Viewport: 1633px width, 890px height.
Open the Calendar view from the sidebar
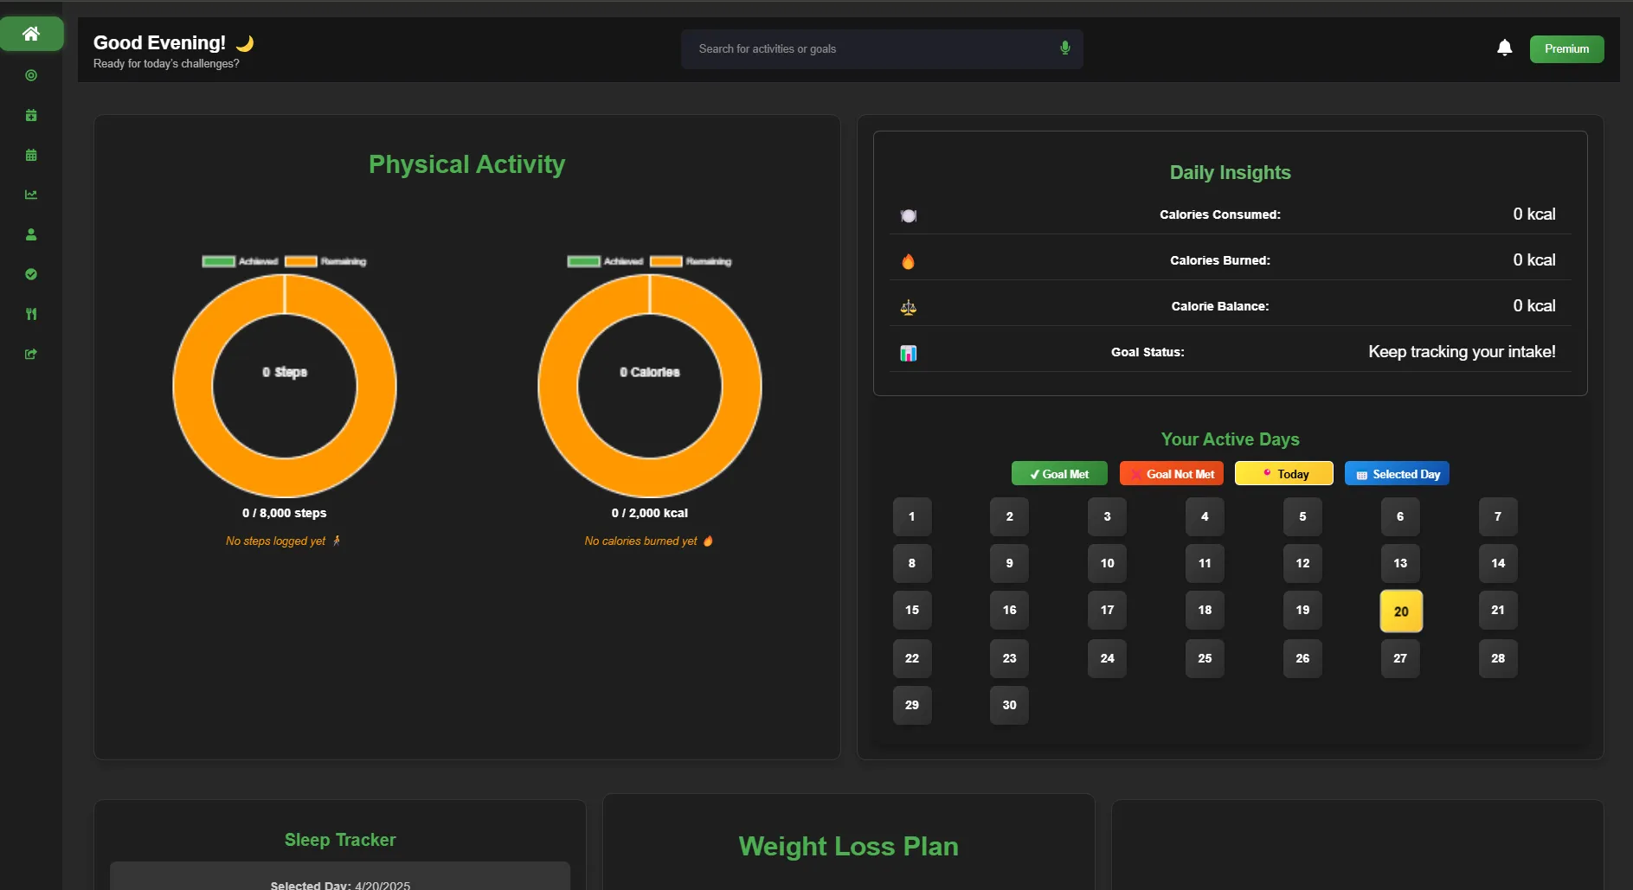(x=31, y=155)
